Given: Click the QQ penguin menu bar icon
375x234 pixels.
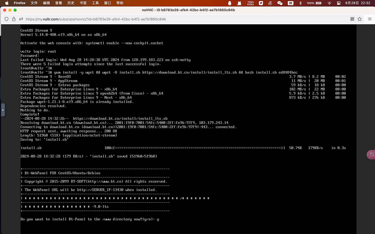Looking at the screenshot, I should 230,3.
